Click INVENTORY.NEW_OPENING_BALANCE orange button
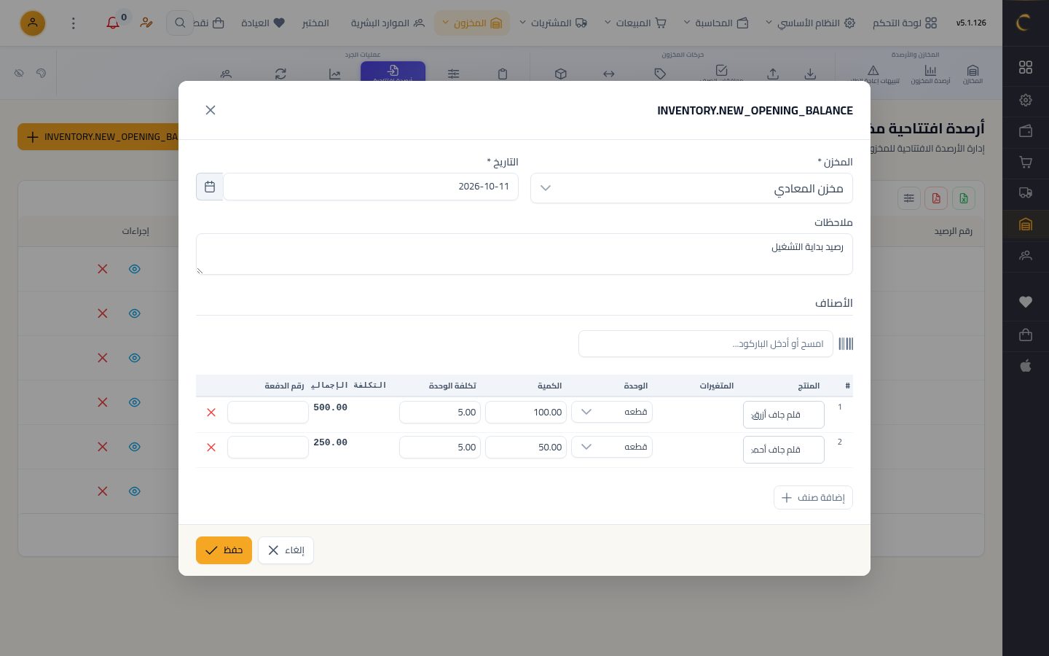 pyautogui.click(x=98, y=137)
